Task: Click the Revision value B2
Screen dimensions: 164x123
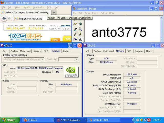Action: (57, 72)
